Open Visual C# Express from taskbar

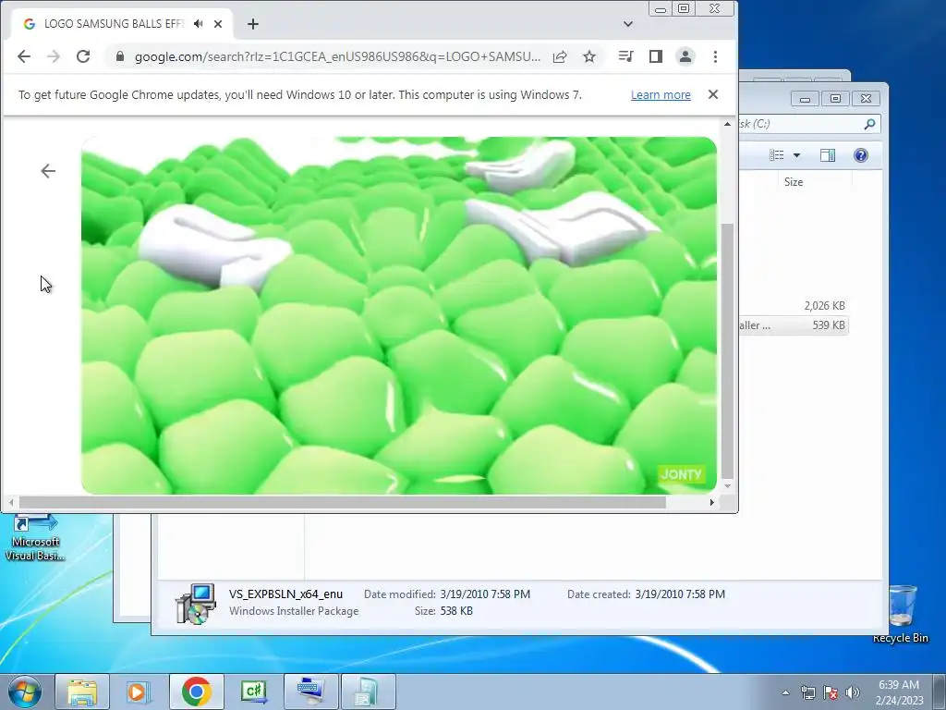click(x=253, y=692)
